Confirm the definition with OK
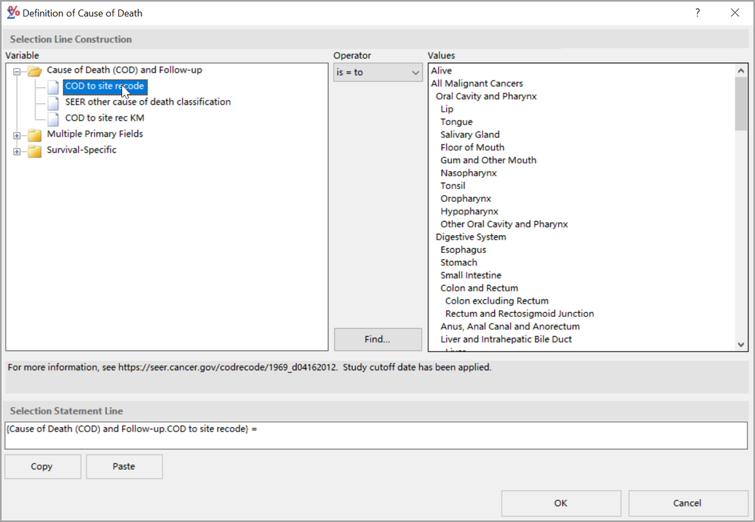This screenshot has width=755, height=522. coord(561,503)
